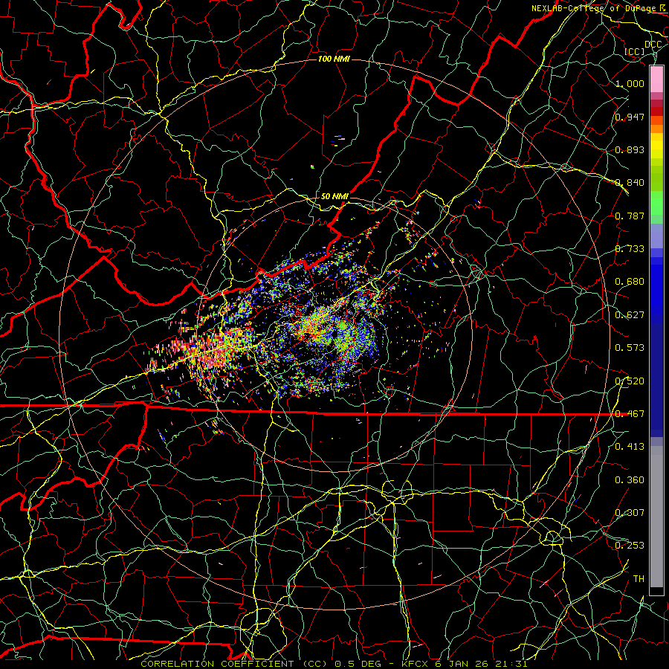
Task: Pick the pink swatch at top of color bar
Action: click(656, 80)
